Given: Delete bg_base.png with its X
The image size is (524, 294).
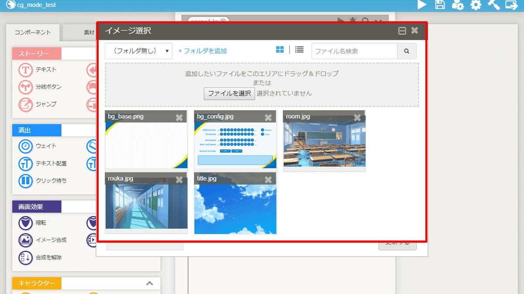Looking at the screenshot, I should tap(179, 118).
